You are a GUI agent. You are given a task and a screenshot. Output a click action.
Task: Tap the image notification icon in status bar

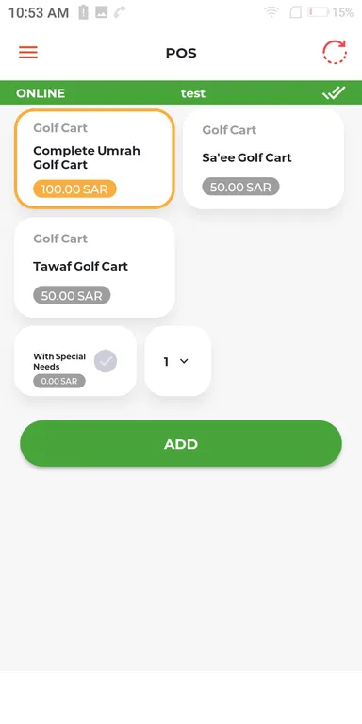coord(102,12)
